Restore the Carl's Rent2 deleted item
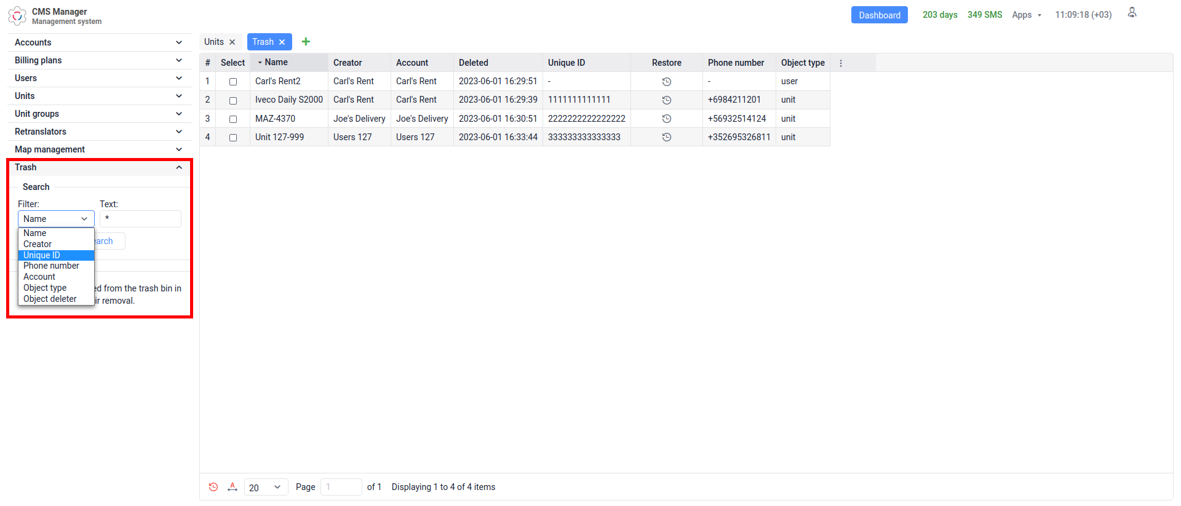Image resolution: width=1181 pixels, height=506 pixels. [x=666, y=82]
